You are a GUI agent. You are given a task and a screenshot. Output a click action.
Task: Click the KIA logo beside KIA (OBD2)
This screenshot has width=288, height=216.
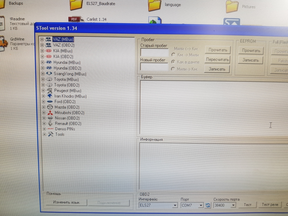point(49,57)
